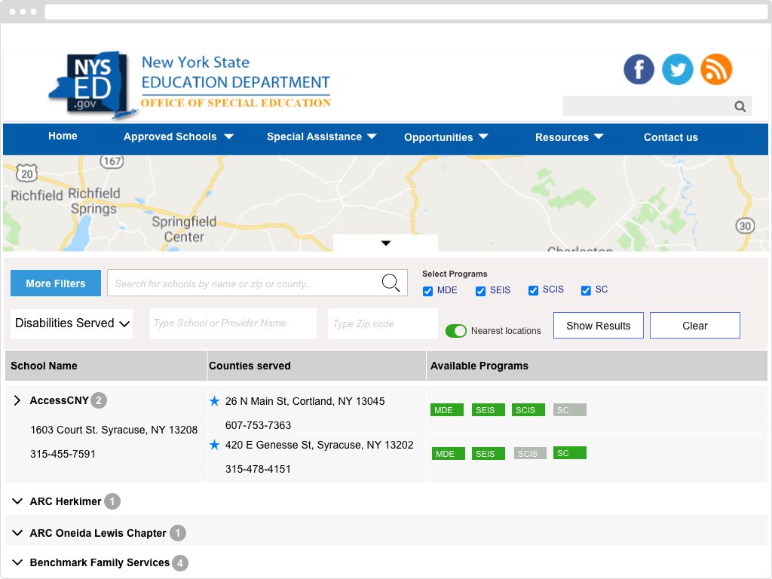Click star icon beside 420 E Genesse St
Image resolution: width=772 pixels, height=579 pixels.
click(214, 445)
